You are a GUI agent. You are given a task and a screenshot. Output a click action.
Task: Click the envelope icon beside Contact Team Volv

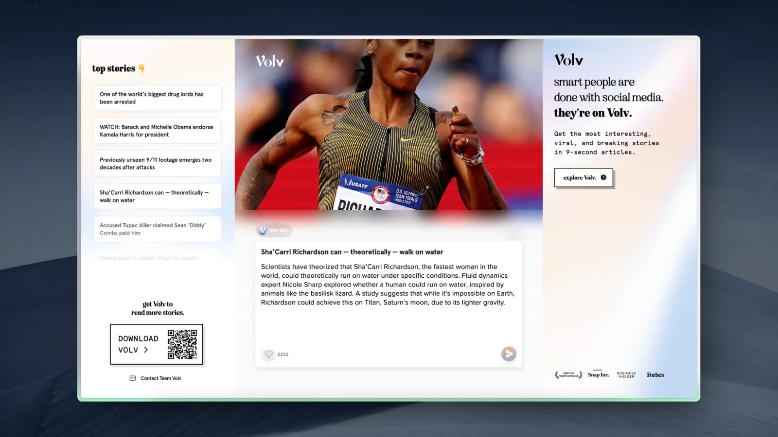click(x=133, y=378)
